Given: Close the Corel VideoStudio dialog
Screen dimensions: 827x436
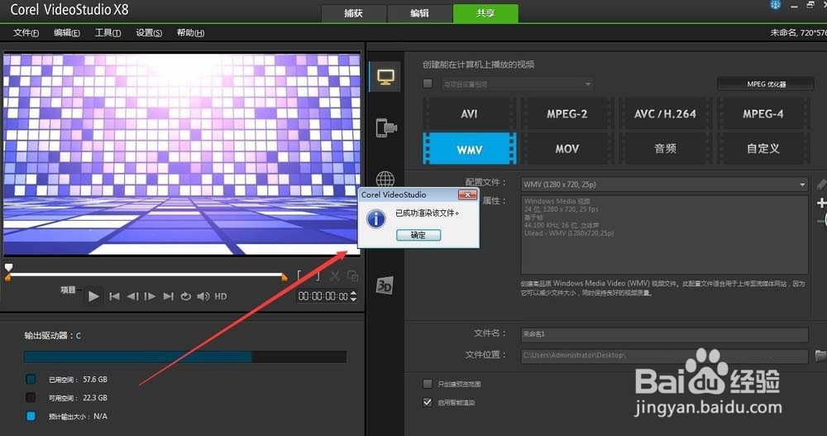Looking at the screenshot, I should 467,194.
